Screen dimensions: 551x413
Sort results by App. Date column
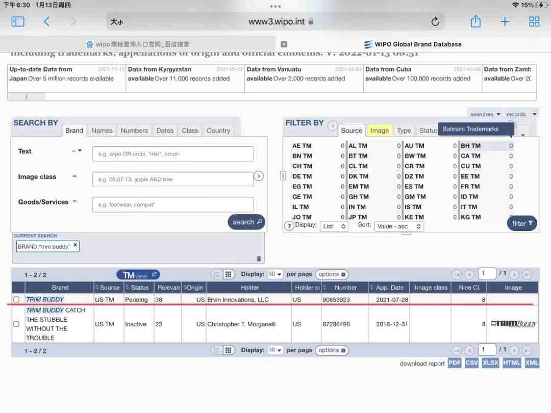[389, 287]
